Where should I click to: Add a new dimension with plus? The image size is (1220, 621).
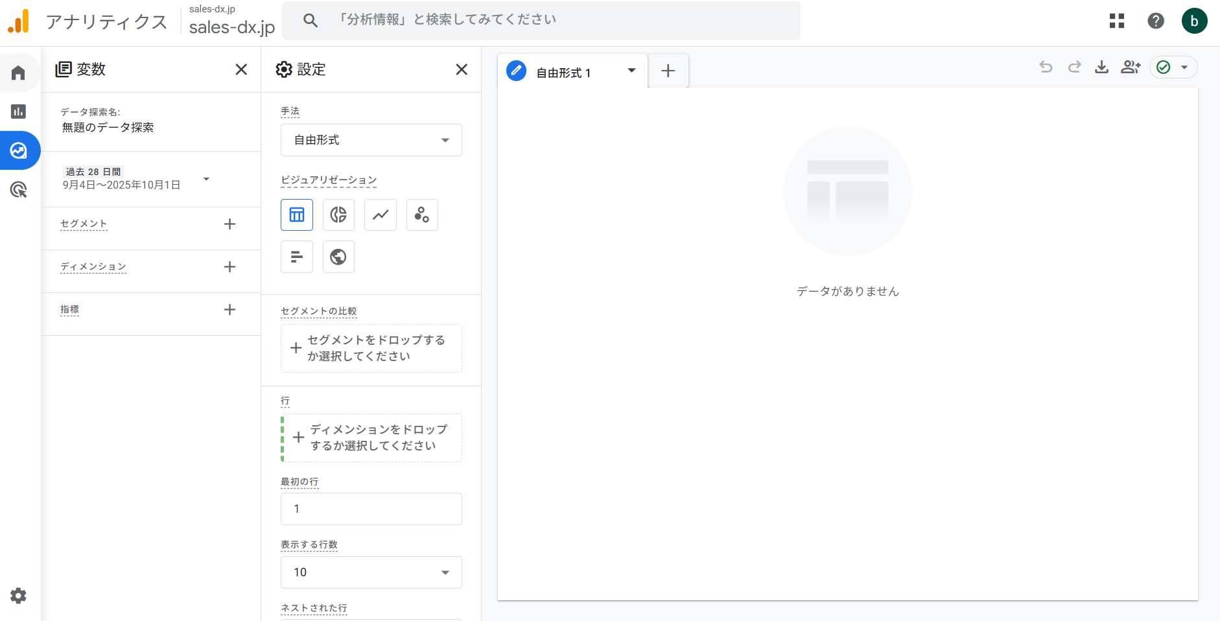coord(229,267)
